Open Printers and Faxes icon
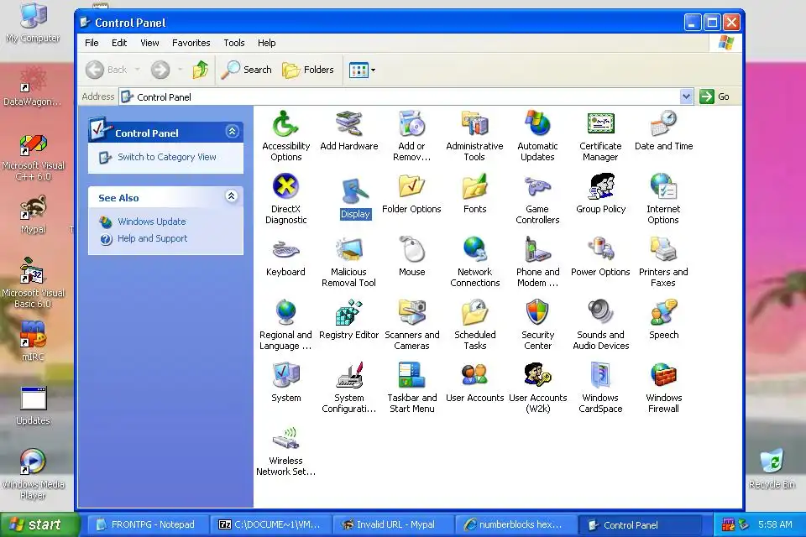 [663, 250]
